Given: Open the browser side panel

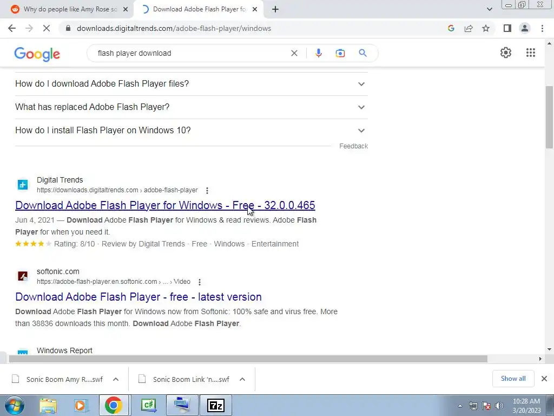Looking at the screenshot, I should click(x=507, y=28).
